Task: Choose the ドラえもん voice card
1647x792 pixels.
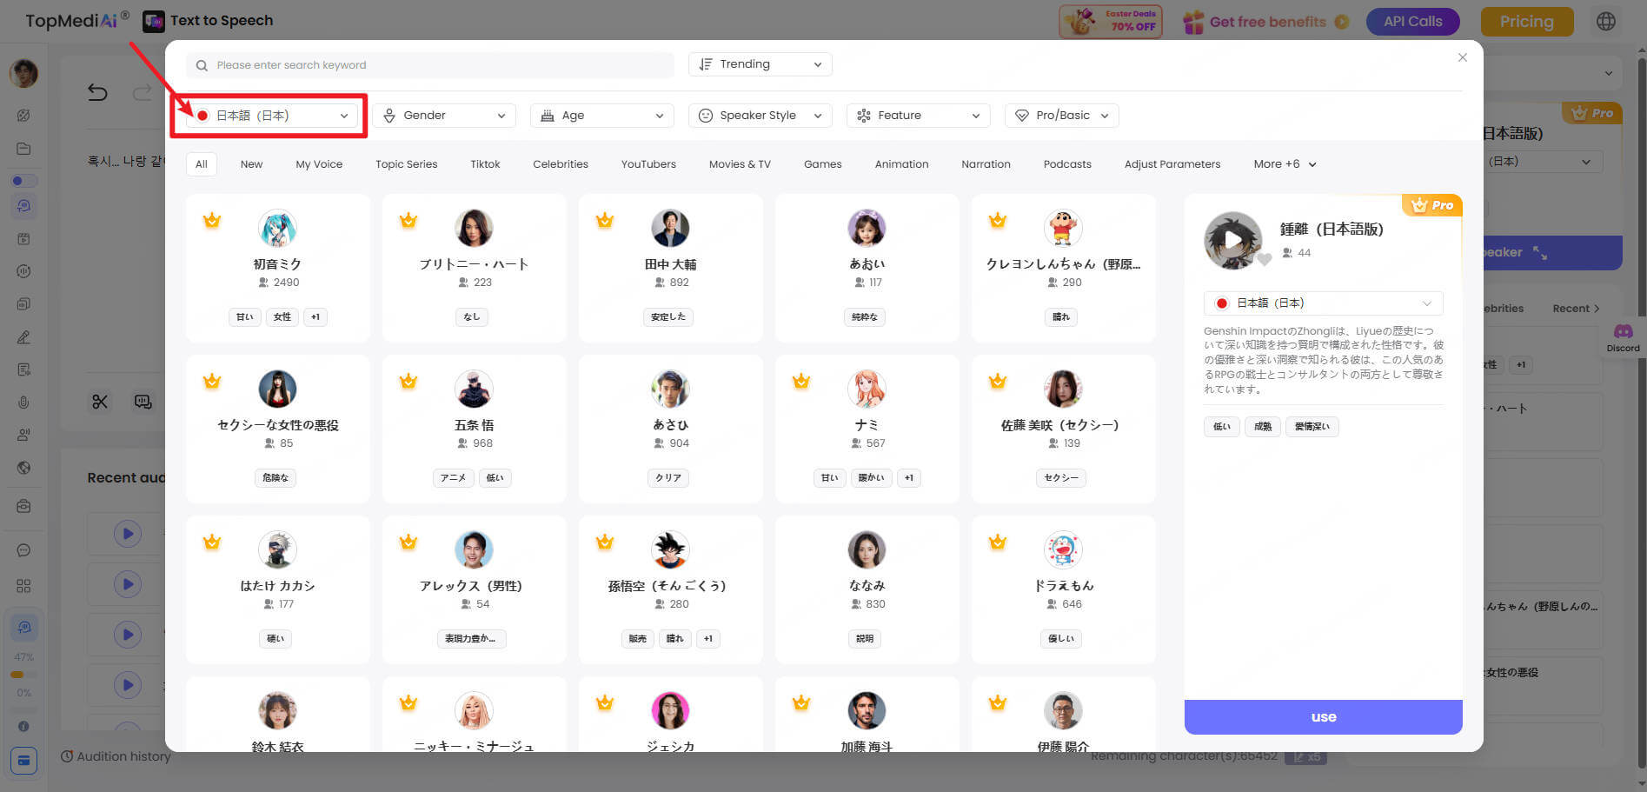Action: point(1064,590)
